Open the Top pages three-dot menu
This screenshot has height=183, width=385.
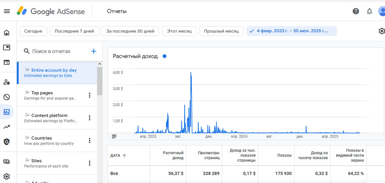pyautogui.click(x=90, y=95)
